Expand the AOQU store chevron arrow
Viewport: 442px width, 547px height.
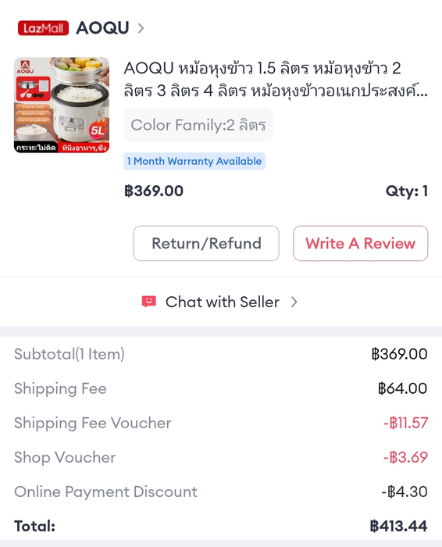141,28
